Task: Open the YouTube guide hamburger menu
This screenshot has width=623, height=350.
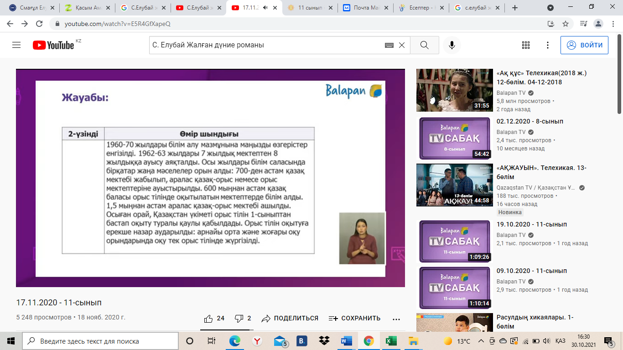Action: coord(16,45)
